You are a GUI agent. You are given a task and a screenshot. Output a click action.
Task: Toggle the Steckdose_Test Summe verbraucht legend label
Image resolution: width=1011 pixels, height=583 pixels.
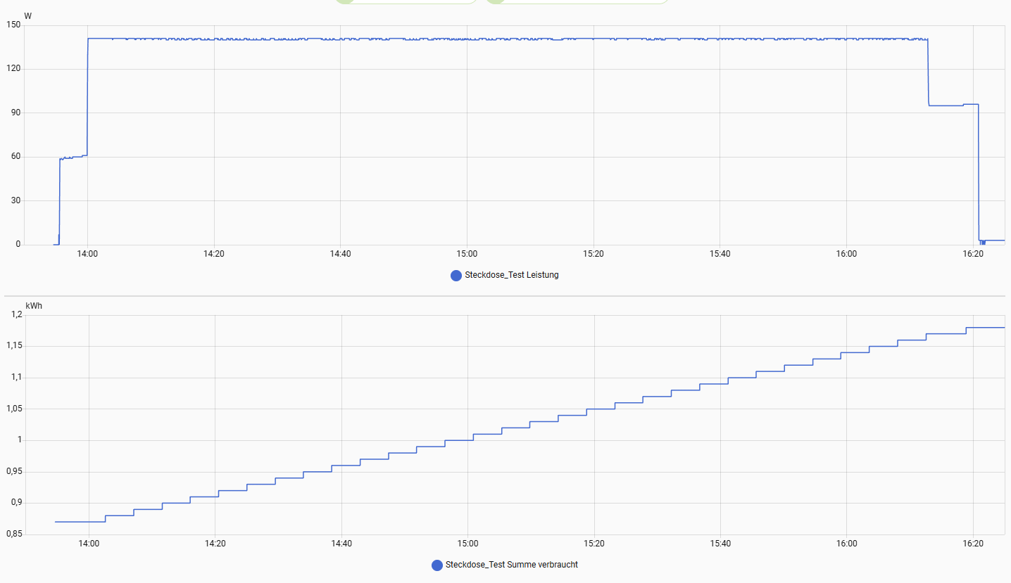511,565
